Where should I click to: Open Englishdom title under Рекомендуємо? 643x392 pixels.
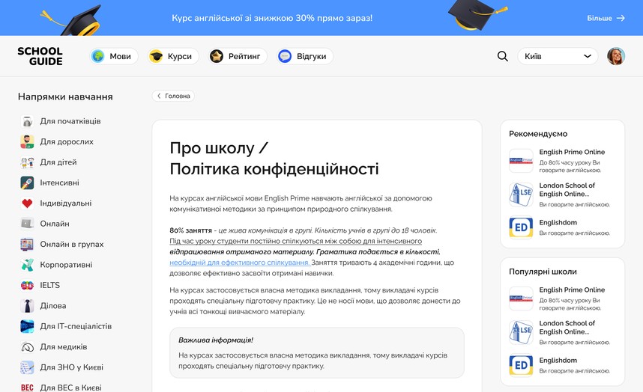(558, 222)
